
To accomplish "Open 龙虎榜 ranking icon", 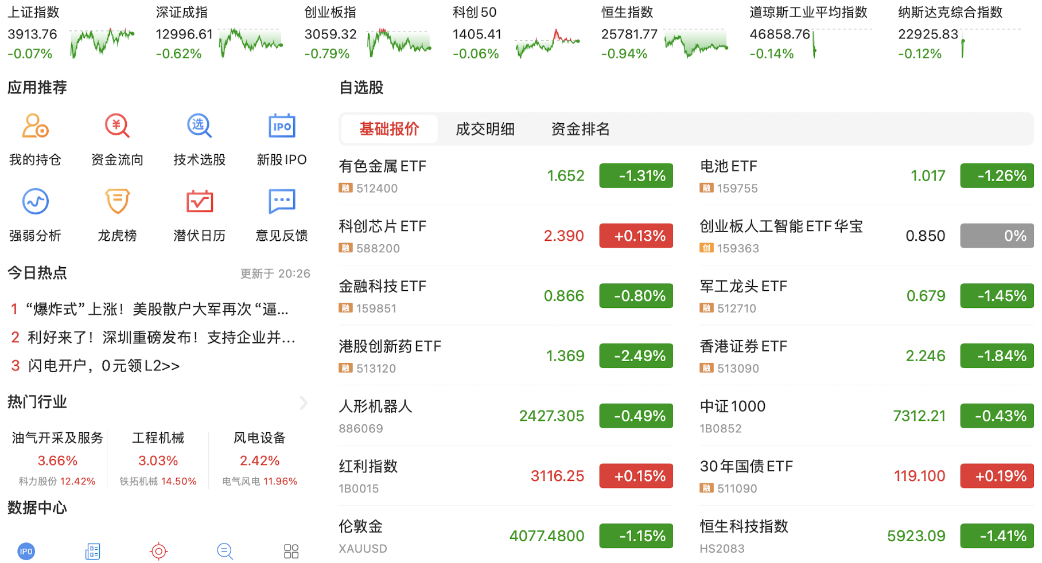I will (117, 202).
